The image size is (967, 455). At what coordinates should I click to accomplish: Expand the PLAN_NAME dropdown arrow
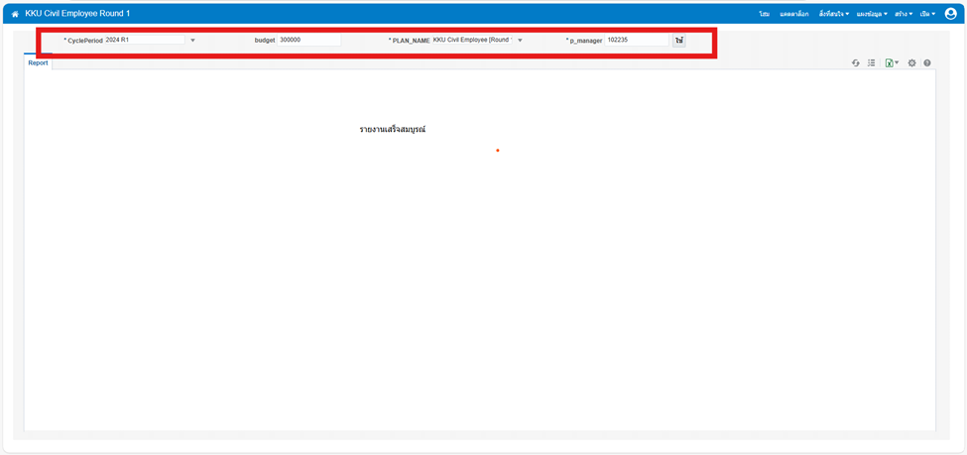pos(520,41)
